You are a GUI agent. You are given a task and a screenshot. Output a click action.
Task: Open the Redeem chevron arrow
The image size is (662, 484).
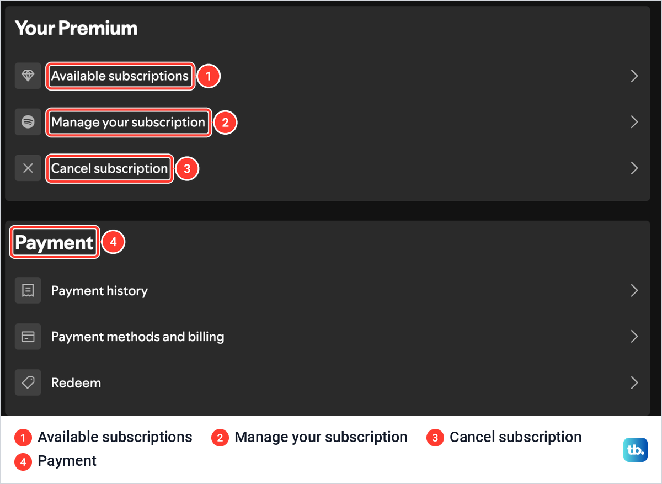634,382
